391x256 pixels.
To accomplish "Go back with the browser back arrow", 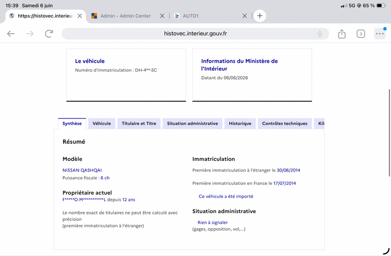I will (11, 34).
